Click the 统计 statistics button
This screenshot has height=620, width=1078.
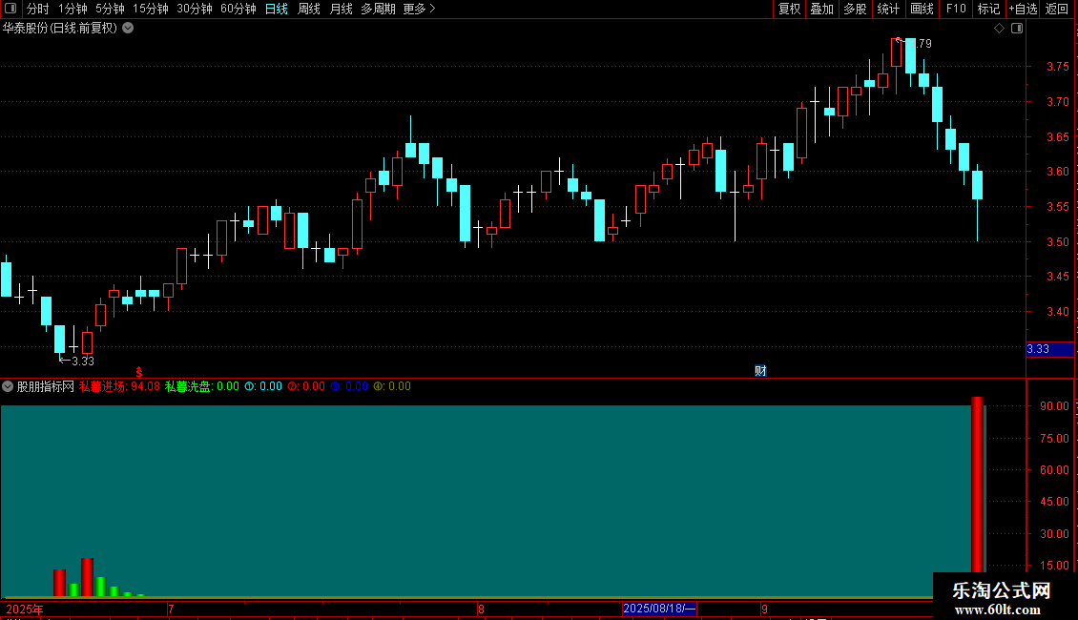888,9
